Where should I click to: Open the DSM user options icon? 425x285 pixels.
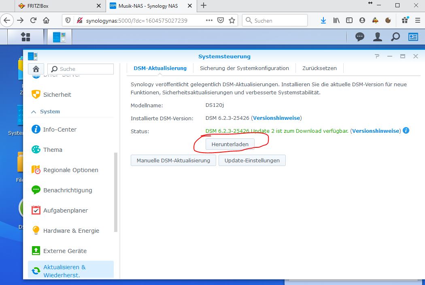point(377,37)
